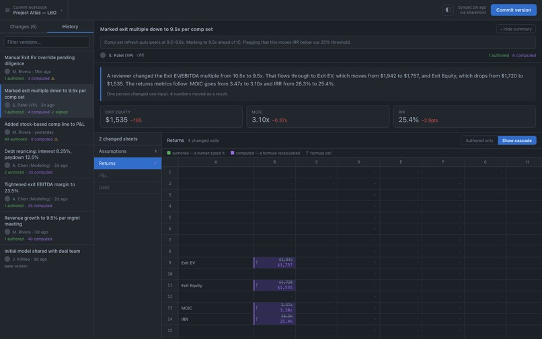Select the P&L sheet

[128, 176]
